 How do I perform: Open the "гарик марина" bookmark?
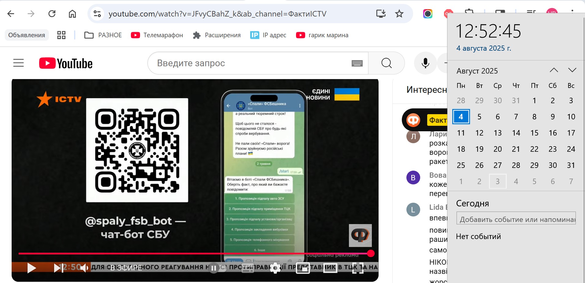[322, 35]
